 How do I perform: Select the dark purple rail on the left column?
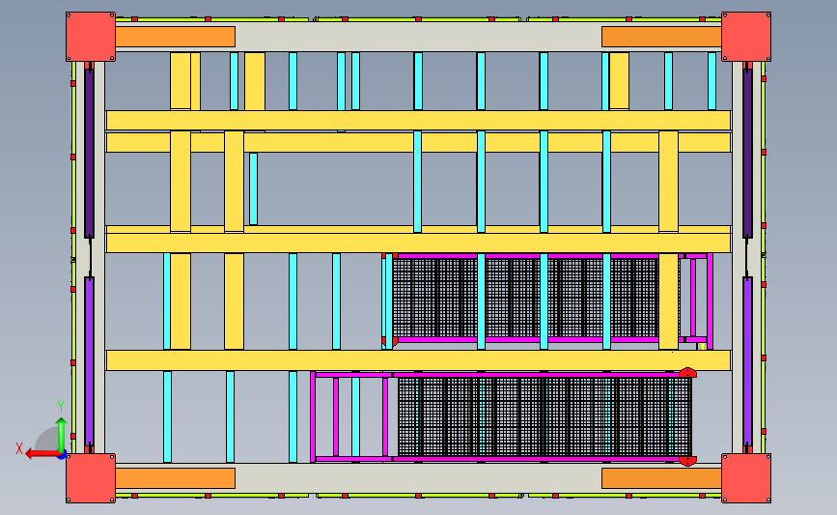(89, 153)
